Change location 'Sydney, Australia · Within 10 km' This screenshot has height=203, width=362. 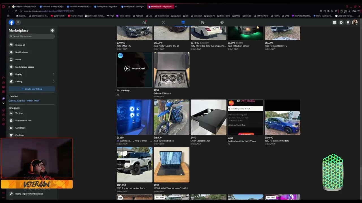[24, 101]
